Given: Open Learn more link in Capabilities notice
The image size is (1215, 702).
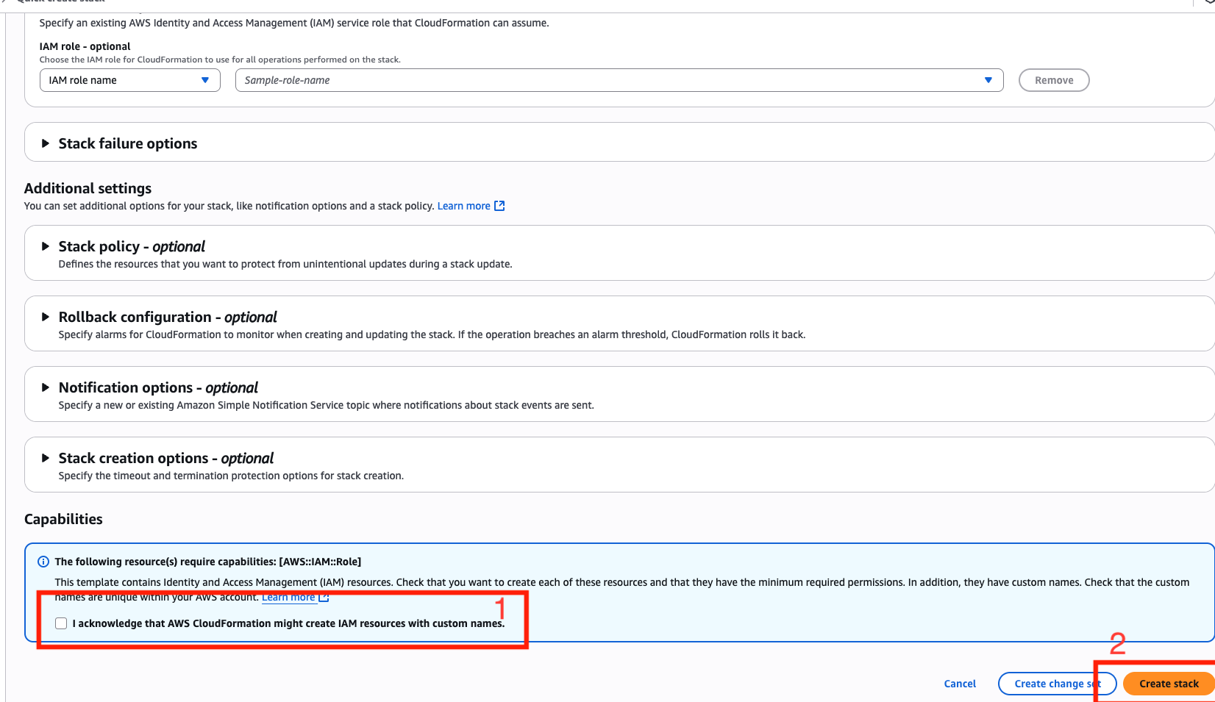Looking at the screenshot, I should coord(288,598).
